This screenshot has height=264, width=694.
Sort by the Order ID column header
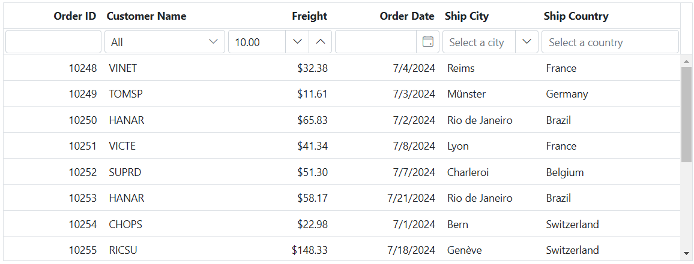point(74,16)
